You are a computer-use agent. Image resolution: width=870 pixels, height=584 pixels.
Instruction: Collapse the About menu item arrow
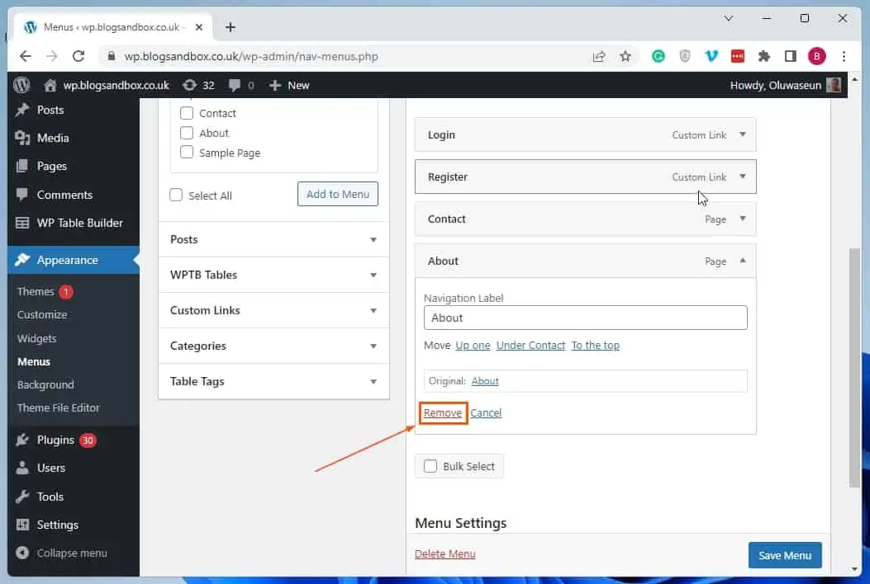(743, 261)
